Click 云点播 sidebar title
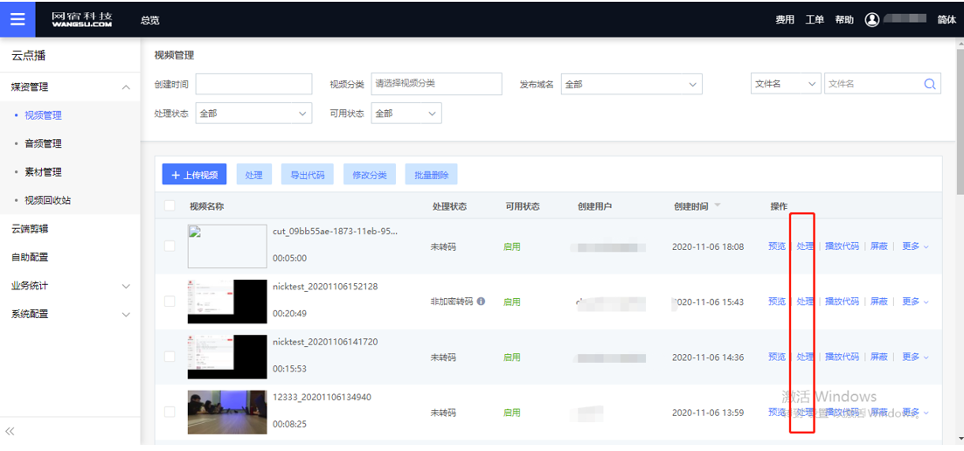 click(x=28, y=57)
